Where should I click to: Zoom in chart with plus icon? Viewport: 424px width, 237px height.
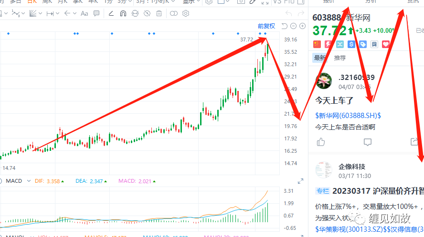click(303, 26)
